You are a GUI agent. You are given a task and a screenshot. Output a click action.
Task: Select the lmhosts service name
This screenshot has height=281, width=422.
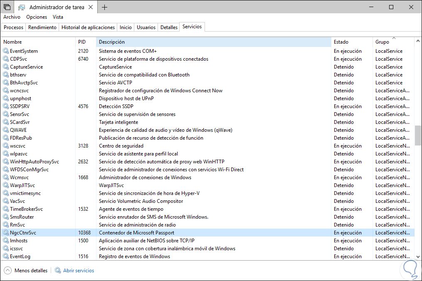(x=19, y=241)
